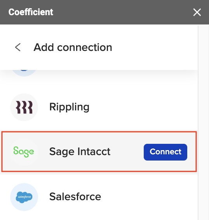Go back using the left chevron arrow
The height and width of the screenshot is (220, 209).
coord(18,47)
